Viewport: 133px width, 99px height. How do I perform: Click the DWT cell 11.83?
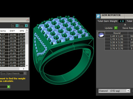(x=14, y=62)
